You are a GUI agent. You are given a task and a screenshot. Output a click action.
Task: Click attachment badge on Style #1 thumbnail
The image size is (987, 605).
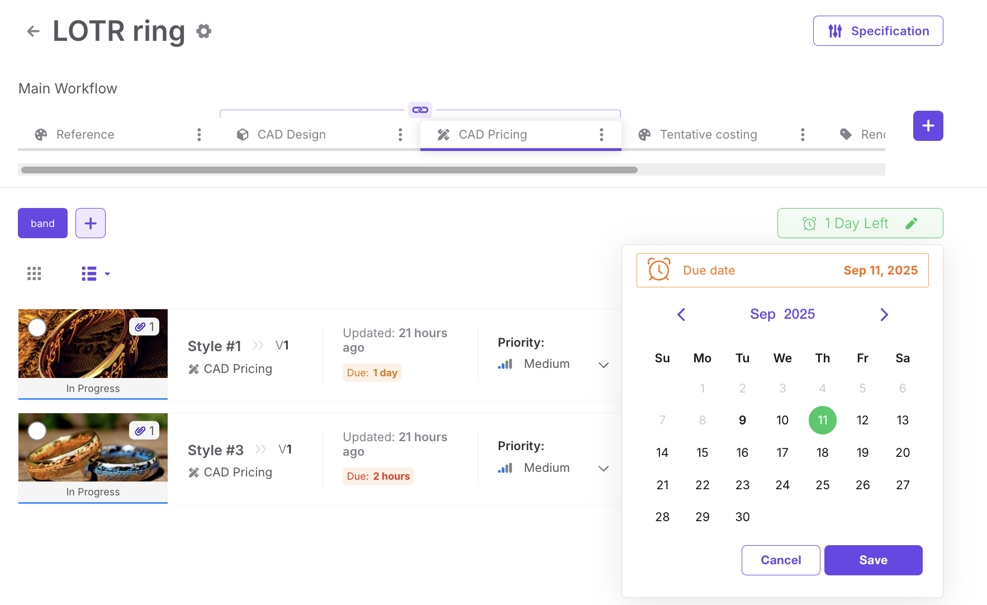(x=145, y=327)
